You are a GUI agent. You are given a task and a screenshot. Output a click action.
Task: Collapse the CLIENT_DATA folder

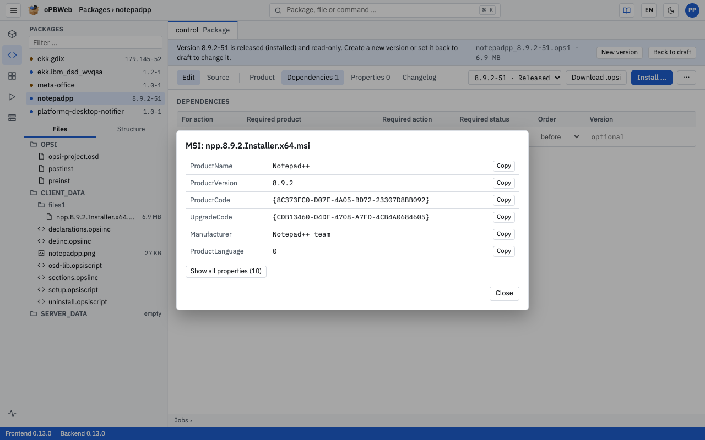tap(95, 193)
